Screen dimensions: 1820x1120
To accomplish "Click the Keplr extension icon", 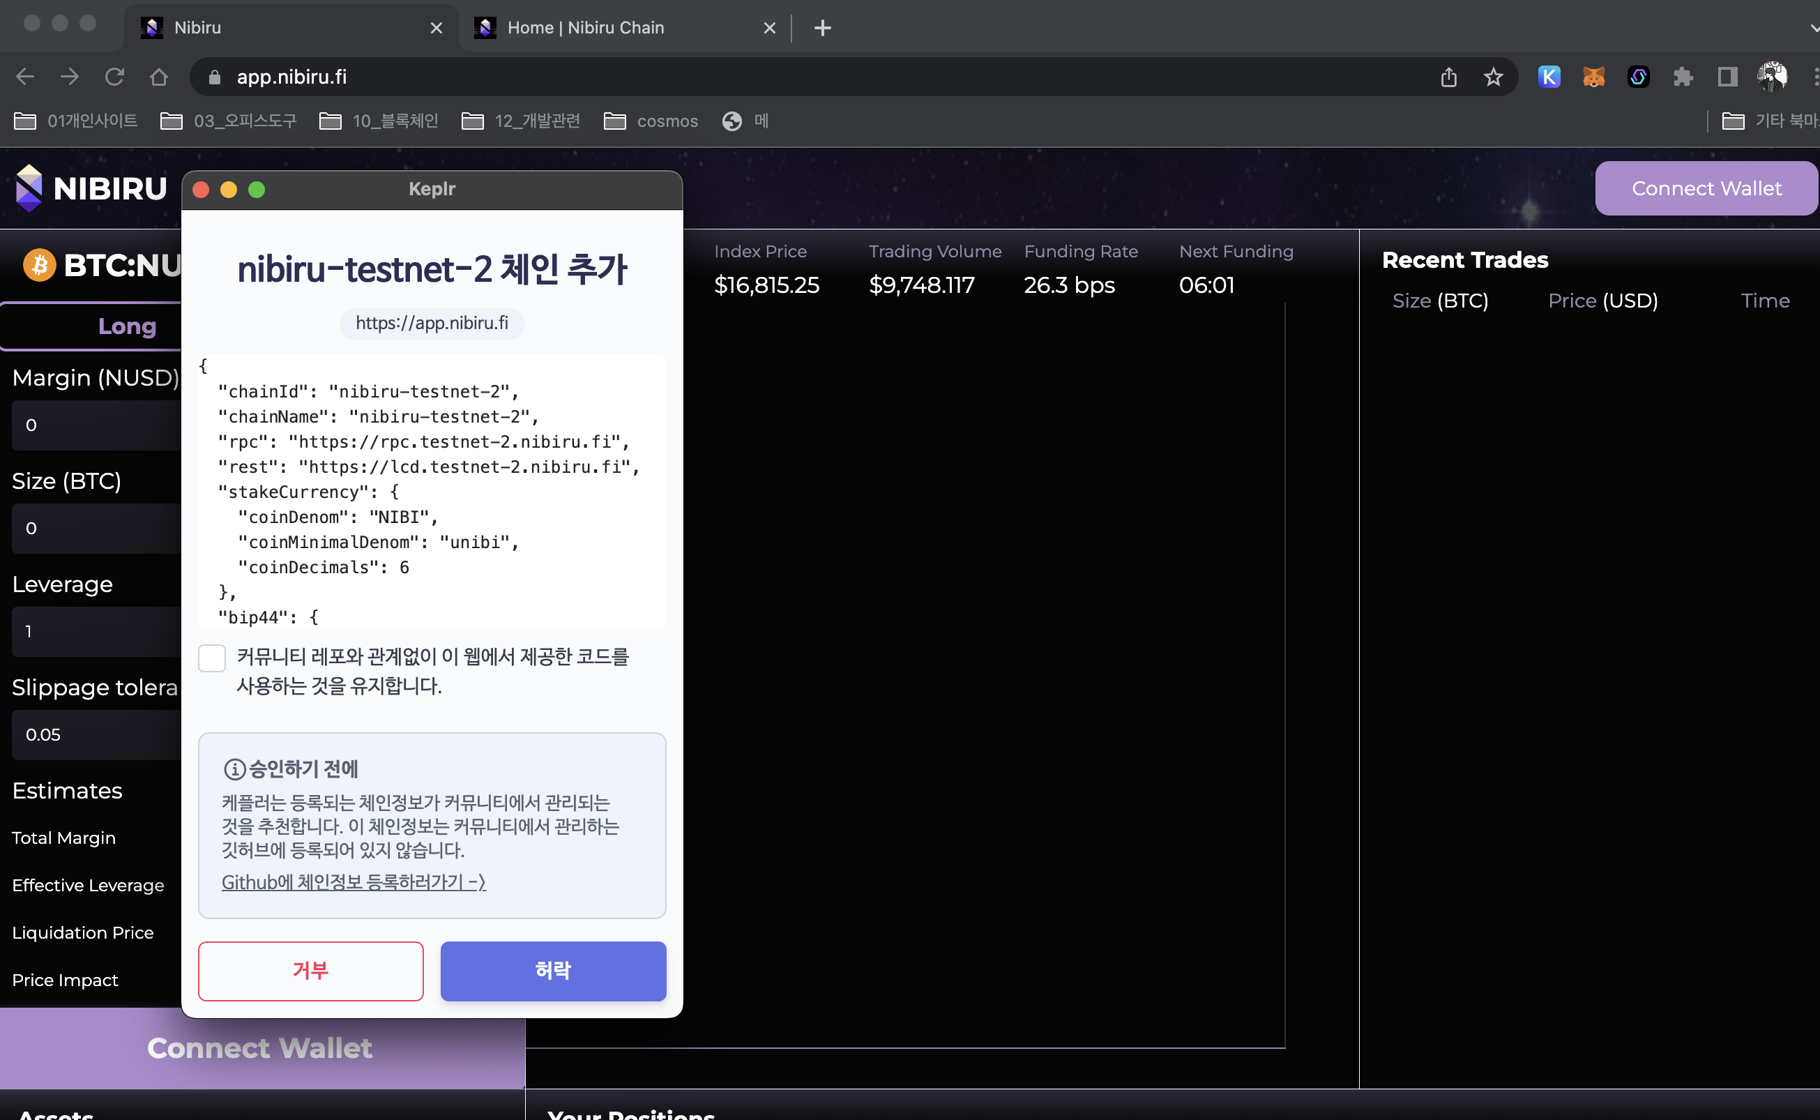I will pos(1548,77).
